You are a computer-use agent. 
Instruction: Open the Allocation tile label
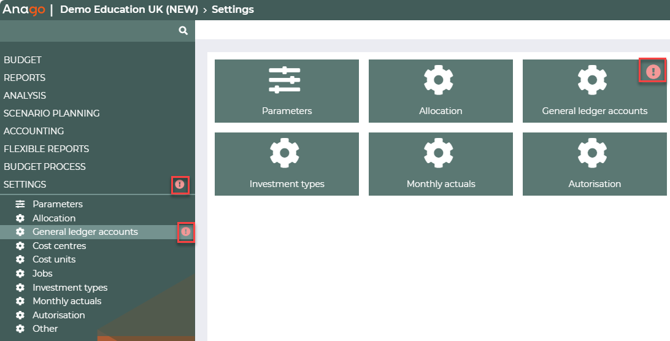(x=441, y=111)
